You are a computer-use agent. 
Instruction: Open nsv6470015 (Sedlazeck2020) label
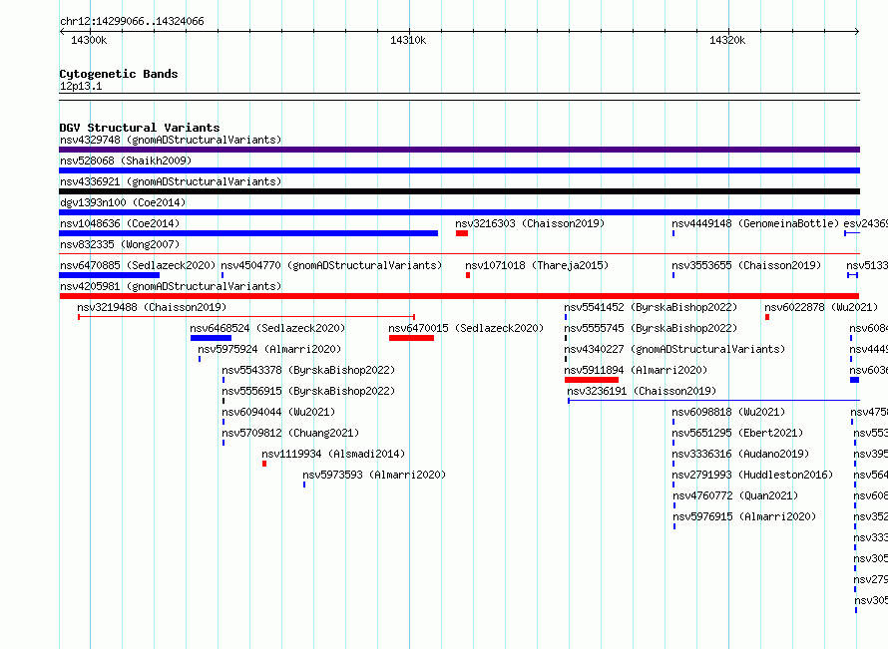click(x=466, y=328)
